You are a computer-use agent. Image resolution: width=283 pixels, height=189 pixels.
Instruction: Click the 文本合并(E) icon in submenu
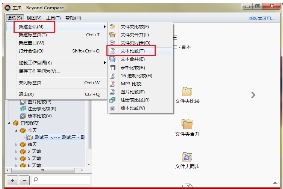coord(112,59)
